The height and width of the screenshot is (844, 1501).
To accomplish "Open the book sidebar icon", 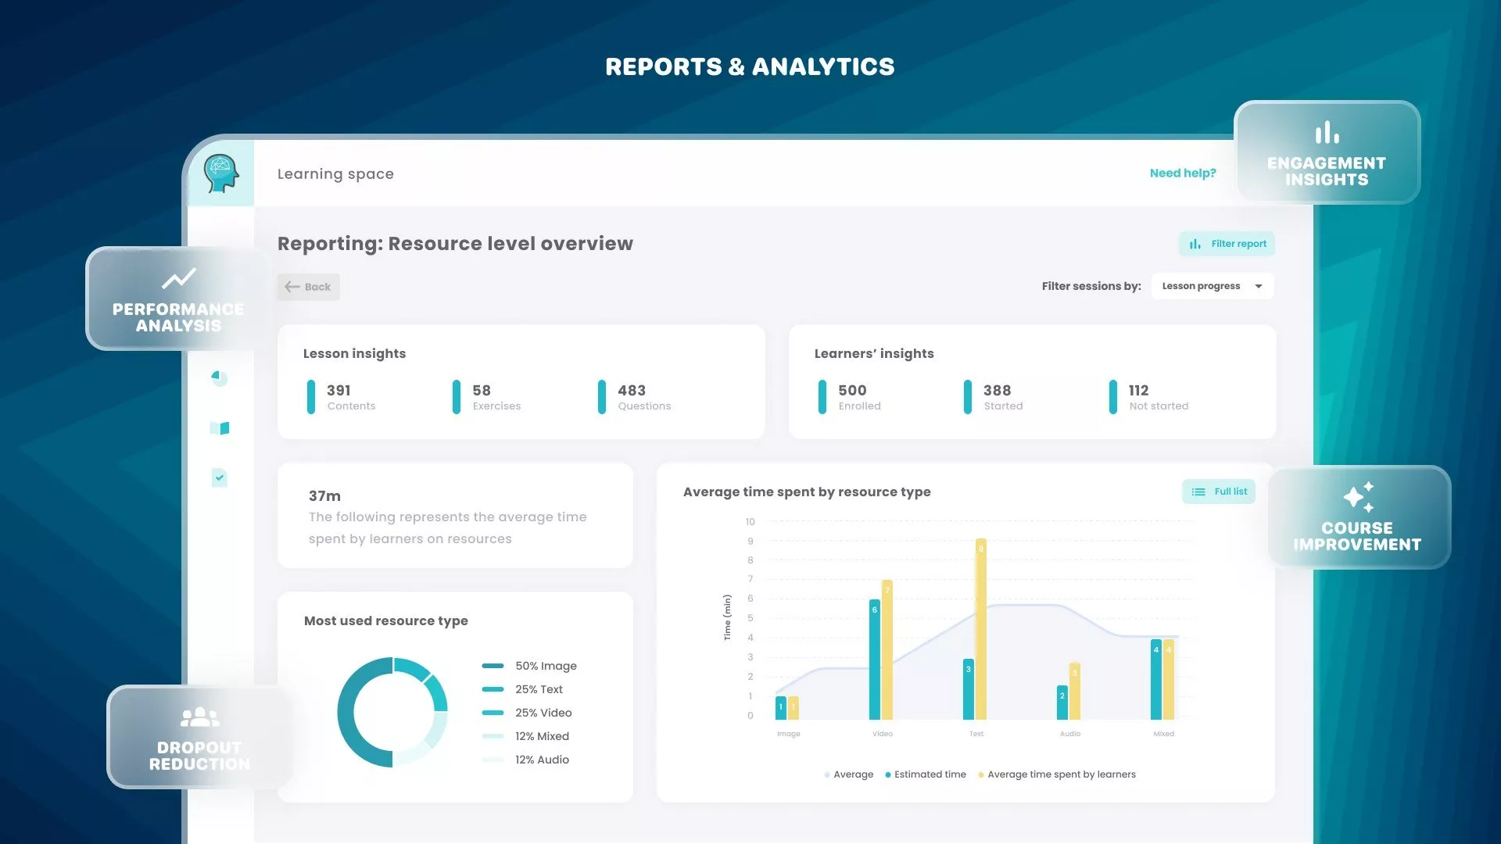I will pyautogui.click(x=220, y=428).
